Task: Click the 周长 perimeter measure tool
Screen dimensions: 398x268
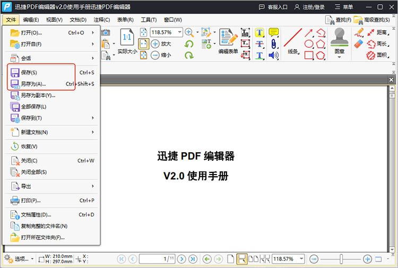Action: tap(378, 44)
